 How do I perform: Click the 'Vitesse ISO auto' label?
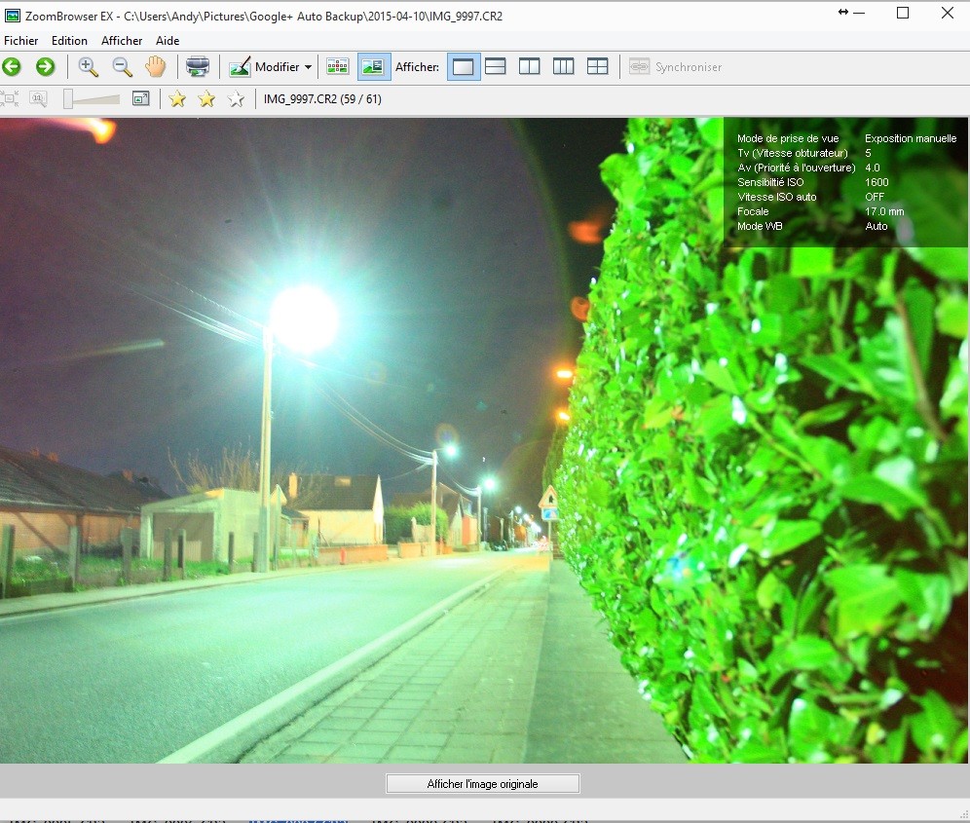tap(777, 197)
